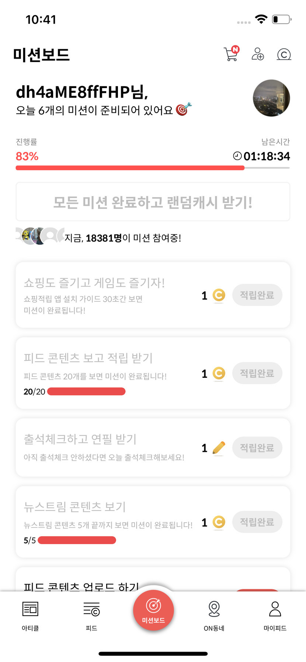Viewport: 306px width, 662px height.
Task: Tap the participant avatars group
Action: click(40, 236)
